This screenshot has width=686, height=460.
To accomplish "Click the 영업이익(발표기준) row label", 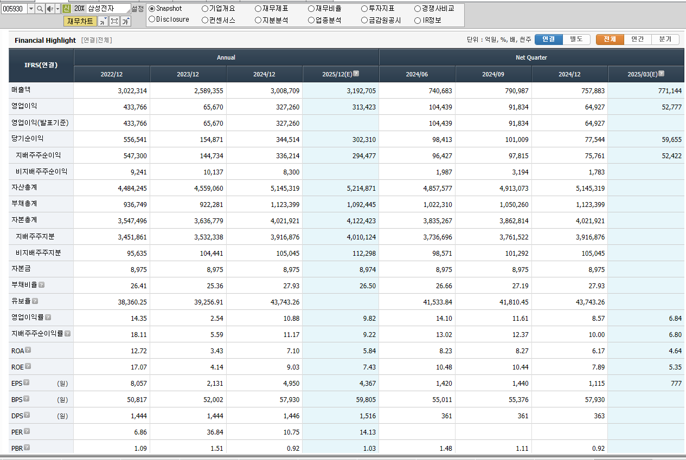I will (x=40, y=122).
